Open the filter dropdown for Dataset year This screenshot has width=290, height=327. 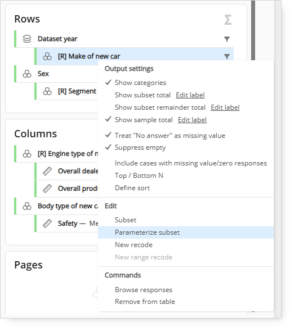point(227,39)
